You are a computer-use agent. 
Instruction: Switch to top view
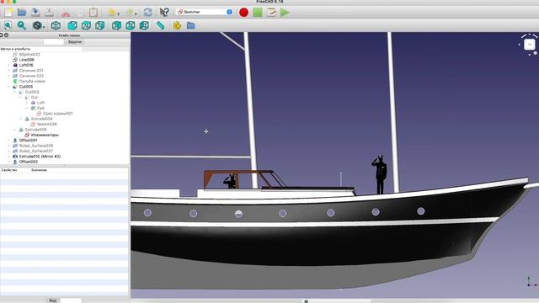pyautogui.click(x=86, y=25)
